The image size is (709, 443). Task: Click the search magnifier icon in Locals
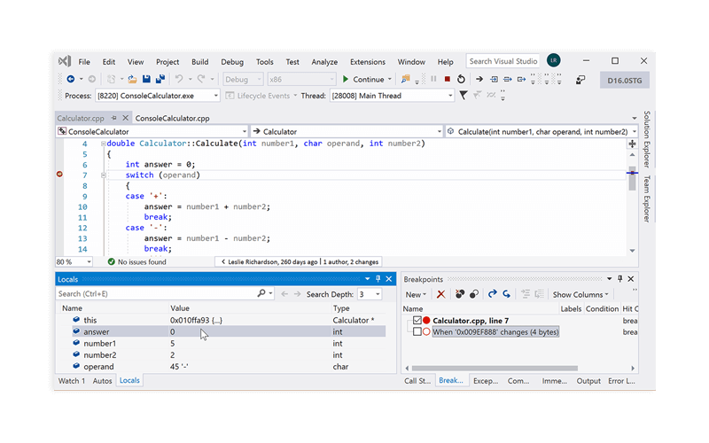click(261, 293)
